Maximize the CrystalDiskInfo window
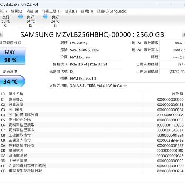 pyautogui.click(x=171, y=4)
